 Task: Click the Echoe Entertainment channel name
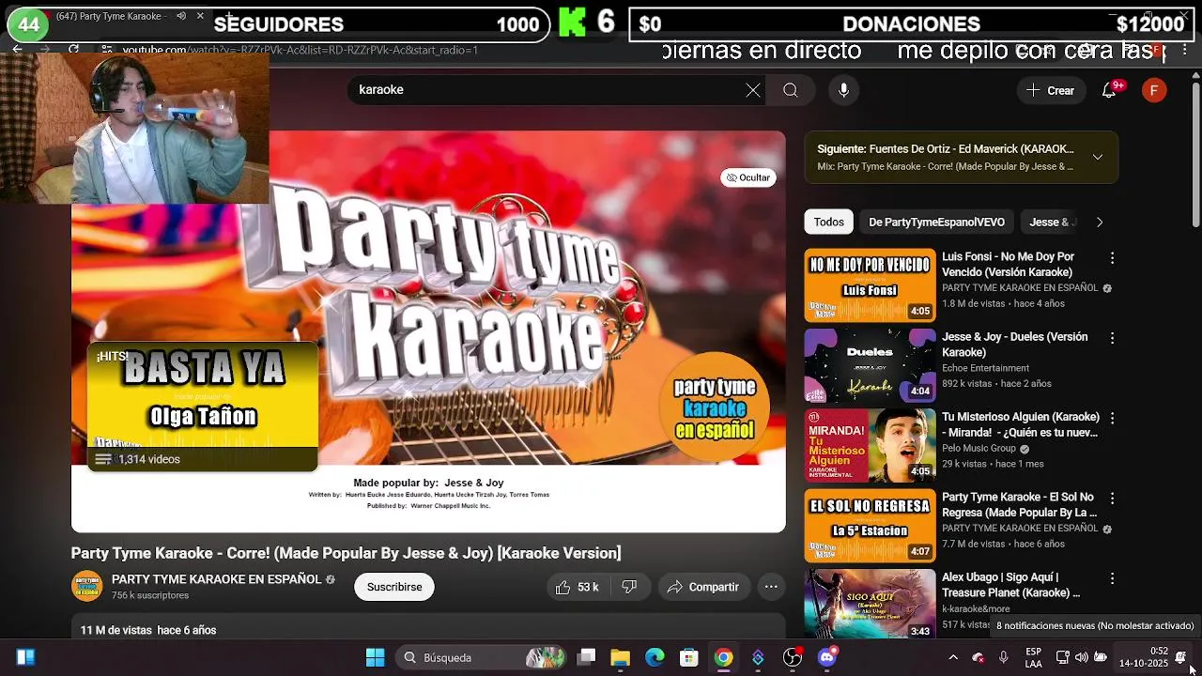point(985,368)
